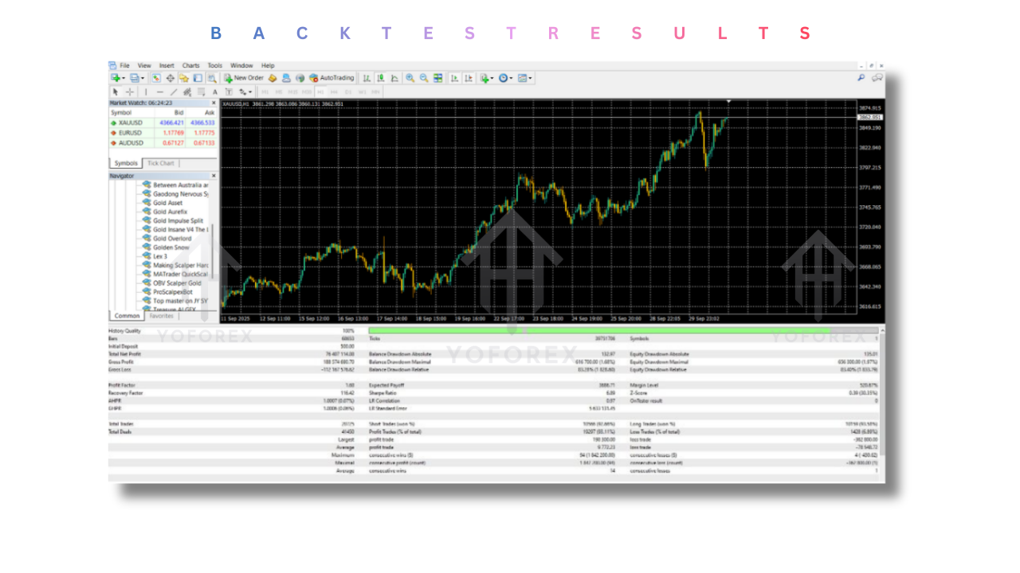The width and height of the screenshot is (1020, 573).
Task: Click the text label 'A' tool
Action: click(x=214, y=92)
